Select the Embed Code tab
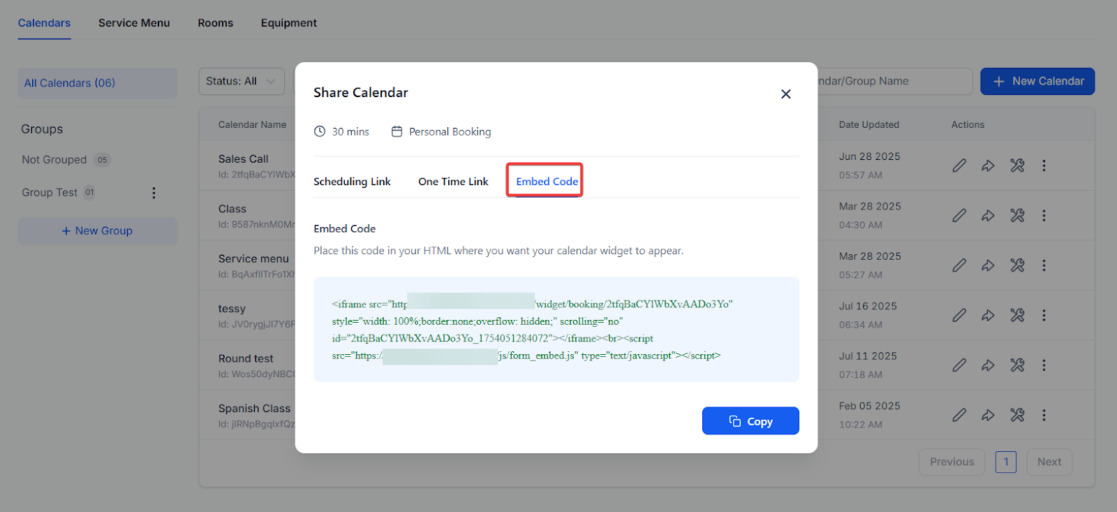Image resolution: width=1117 pixels, height=512 pixels. click(547, 182)
